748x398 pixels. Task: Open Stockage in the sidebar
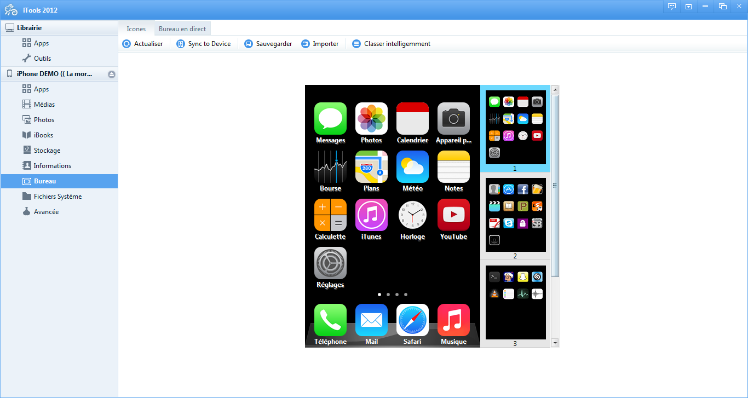coord(59,151)
